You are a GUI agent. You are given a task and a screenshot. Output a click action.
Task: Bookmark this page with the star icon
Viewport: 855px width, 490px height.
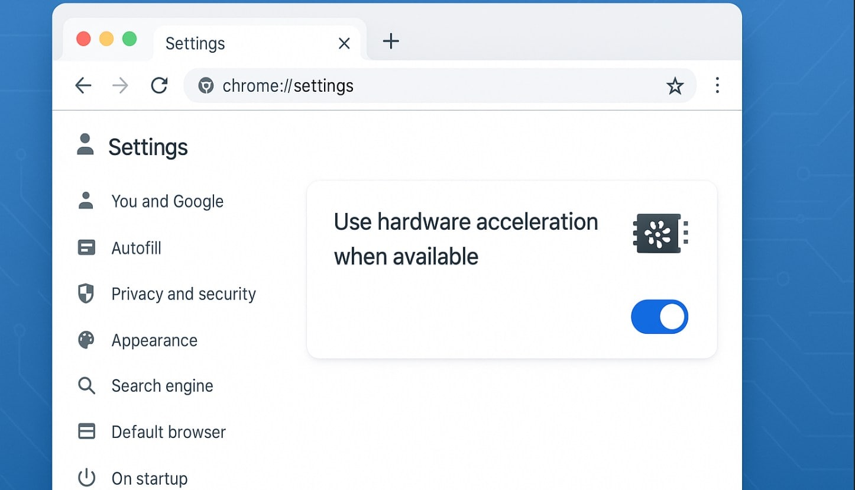pos(675,85)
